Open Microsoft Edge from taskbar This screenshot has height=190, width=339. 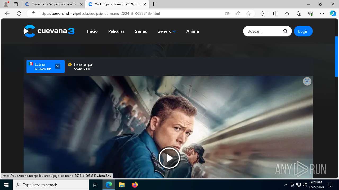coord(109,185)
